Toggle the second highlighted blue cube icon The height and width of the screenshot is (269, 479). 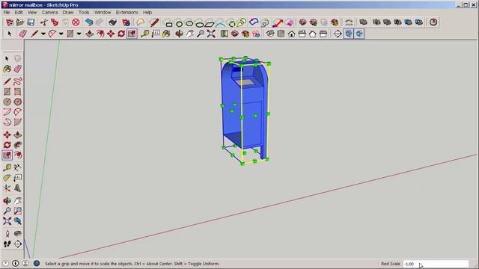tap(359, 34)
